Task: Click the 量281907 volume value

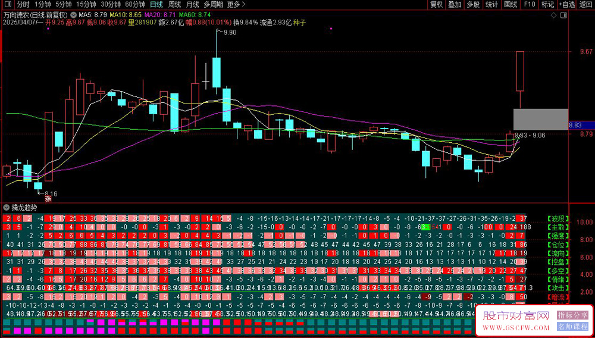Action: coord(142,23)
